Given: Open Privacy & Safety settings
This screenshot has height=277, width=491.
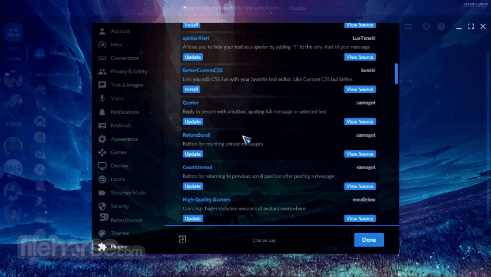Looking at the screenshot, I should [129, 72].
